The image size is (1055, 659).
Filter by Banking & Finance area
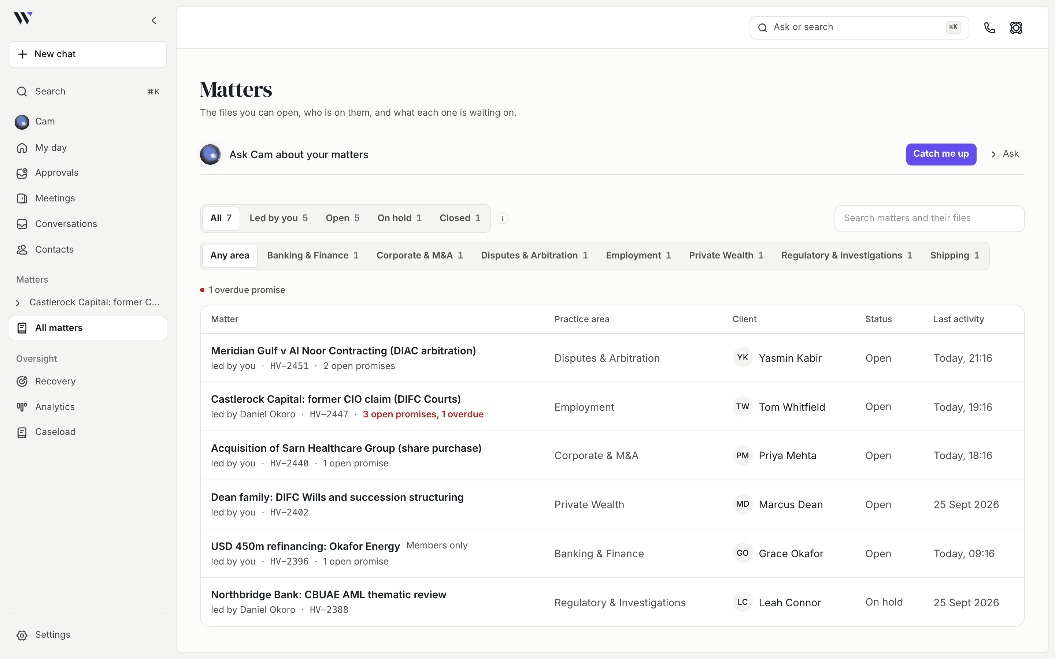click(312, 256)
